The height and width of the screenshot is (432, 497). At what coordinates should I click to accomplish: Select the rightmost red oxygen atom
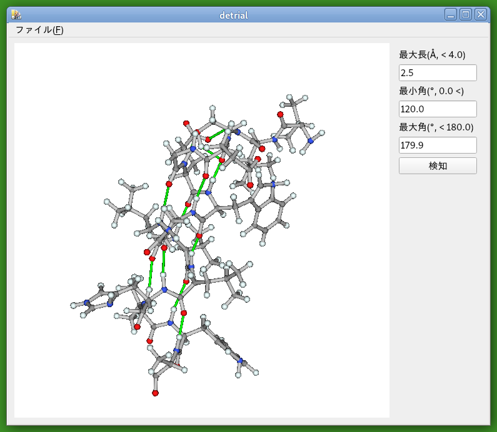[x=280, y=114]
